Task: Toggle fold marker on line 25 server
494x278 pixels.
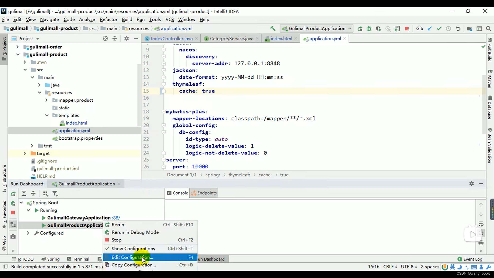Action: tap(163, 160)
